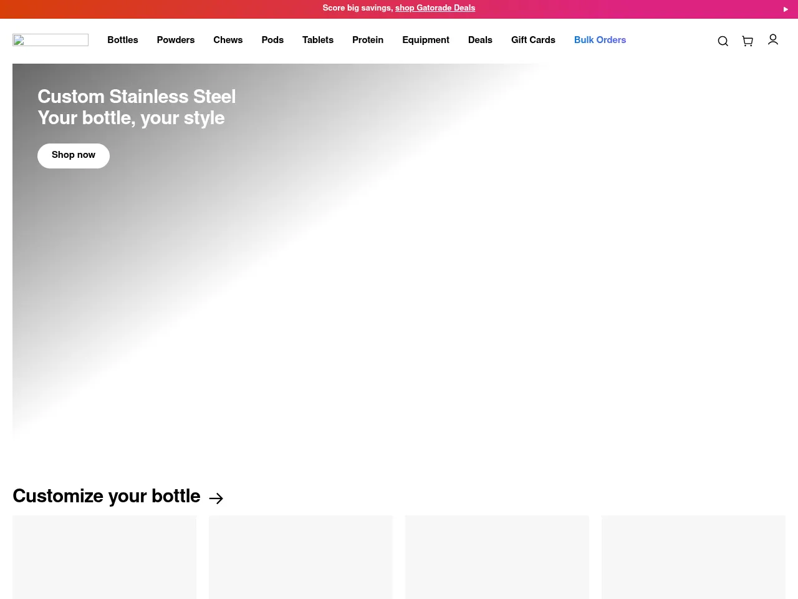Open the Bottles menu
The height and width of the screenshot is (599, 798).
[122, 40]
